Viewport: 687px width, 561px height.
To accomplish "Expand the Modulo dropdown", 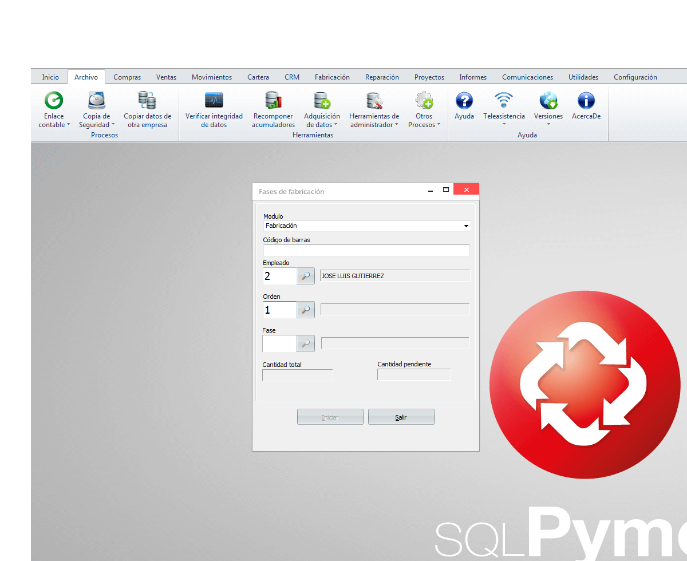I will pos(466,226).
